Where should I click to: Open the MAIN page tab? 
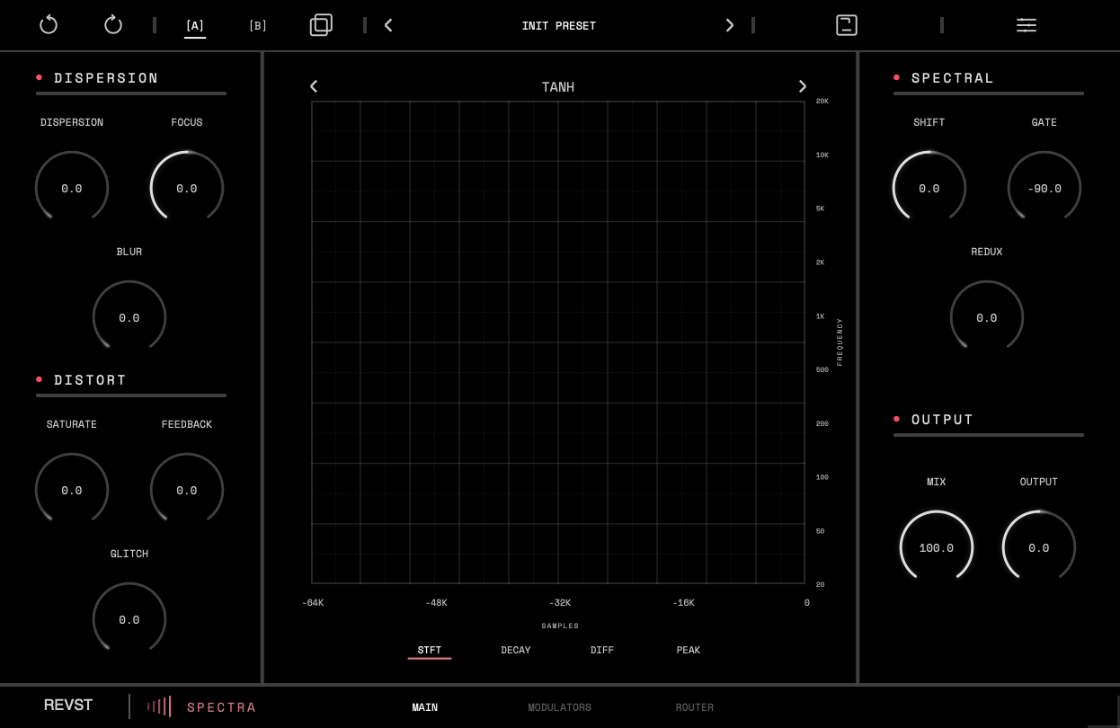[425, 707]
